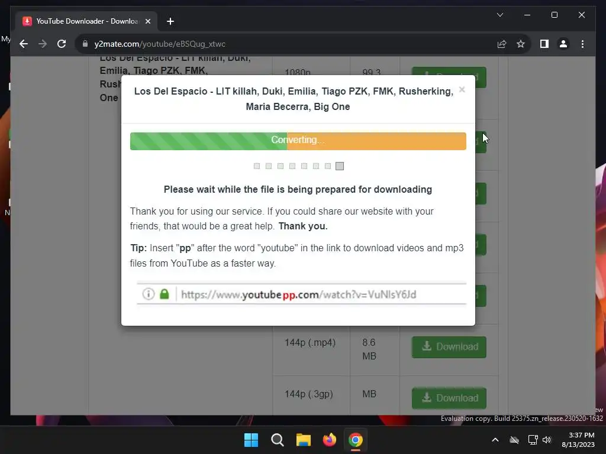Viewport: 606px width, 454px height.
Task: Open the Chrome profile menu
Action: [563, 44]
